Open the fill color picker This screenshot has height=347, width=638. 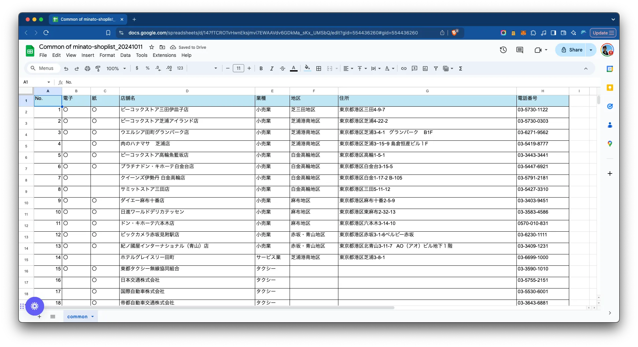[307, 69]
